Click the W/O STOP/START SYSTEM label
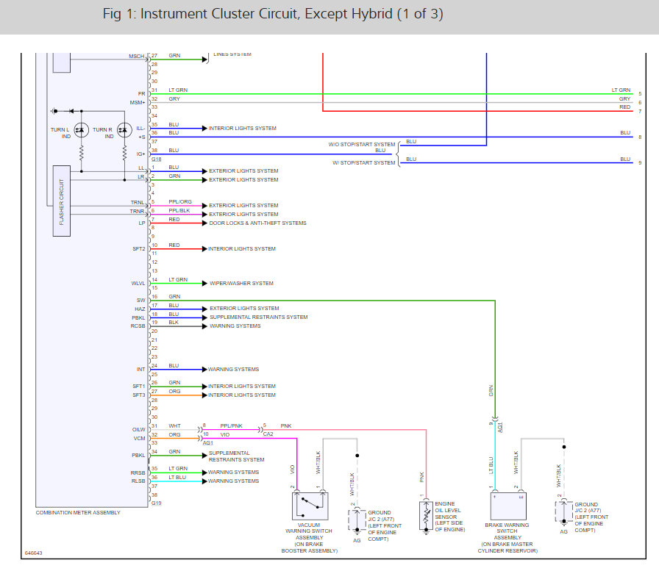This screenshot has width=659, height=571. click(361, 145)
